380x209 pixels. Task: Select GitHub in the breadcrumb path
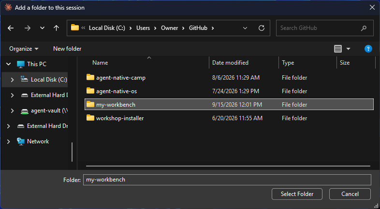point(198,28)
